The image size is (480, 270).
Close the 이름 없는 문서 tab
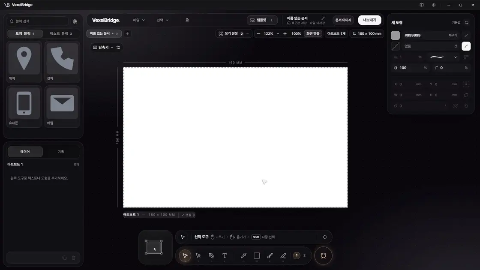(x=117, y=34)
